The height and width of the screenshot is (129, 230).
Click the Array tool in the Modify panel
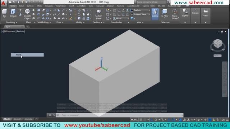(x=88, y=18)
